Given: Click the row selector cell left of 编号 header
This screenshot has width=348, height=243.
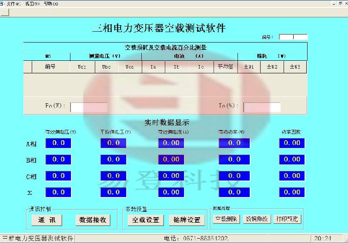Looking at the screenshot, I should pos(28,67).
